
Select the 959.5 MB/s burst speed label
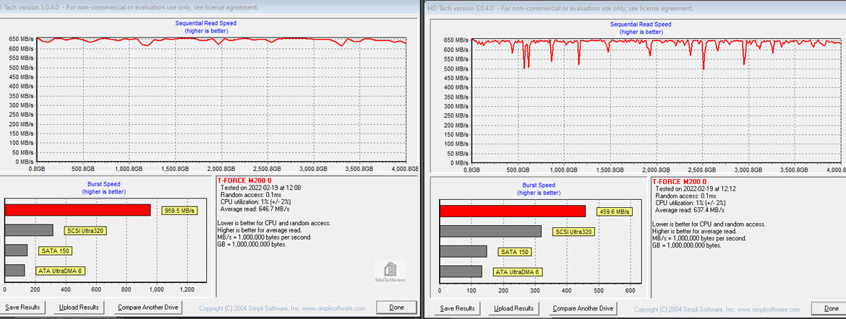[x=179, y=211]
